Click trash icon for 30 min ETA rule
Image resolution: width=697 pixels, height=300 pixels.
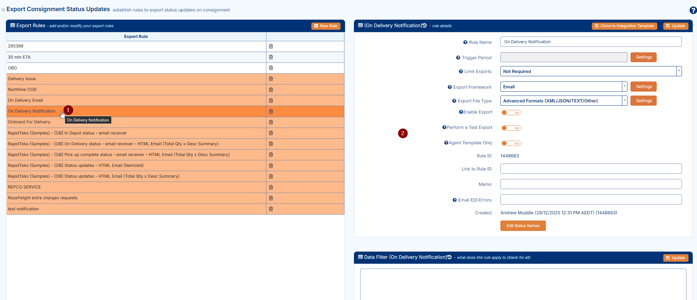click(x=271, y=57)
